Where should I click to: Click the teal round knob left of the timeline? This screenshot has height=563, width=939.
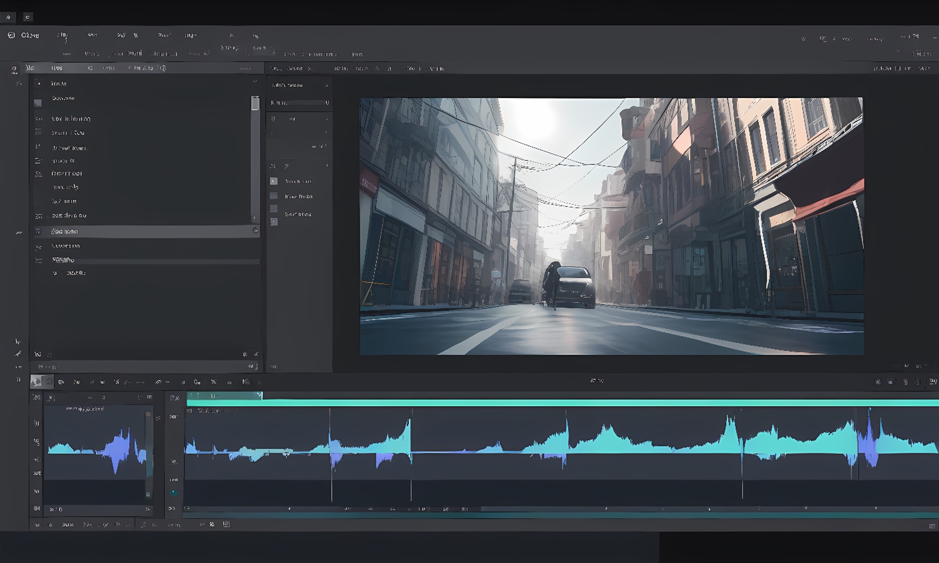click(173, 493)
